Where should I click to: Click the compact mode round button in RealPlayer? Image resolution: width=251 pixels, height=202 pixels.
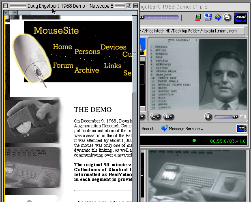click(227, 17)
